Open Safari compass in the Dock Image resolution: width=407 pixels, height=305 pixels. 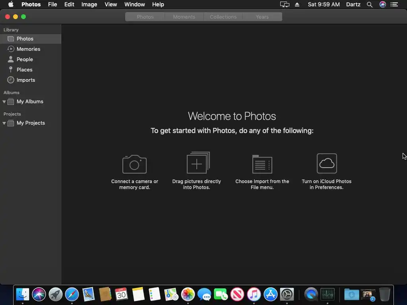72,294
